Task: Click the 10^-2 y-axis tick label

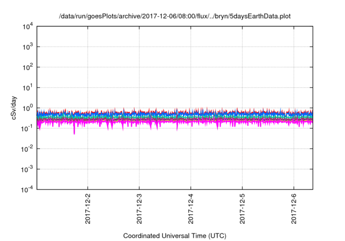Action: [x=27, y=149]
